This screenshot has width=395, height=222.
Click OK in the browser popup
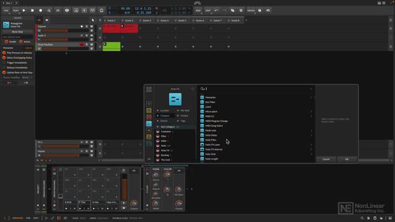pyautogui.click(x=347, y=159)
